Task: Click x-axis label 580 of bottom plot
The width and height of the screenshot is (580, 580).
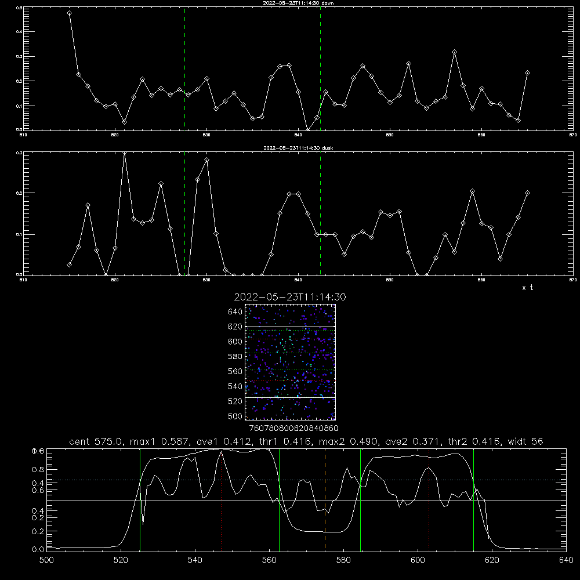Action: [x=343, y=560]
